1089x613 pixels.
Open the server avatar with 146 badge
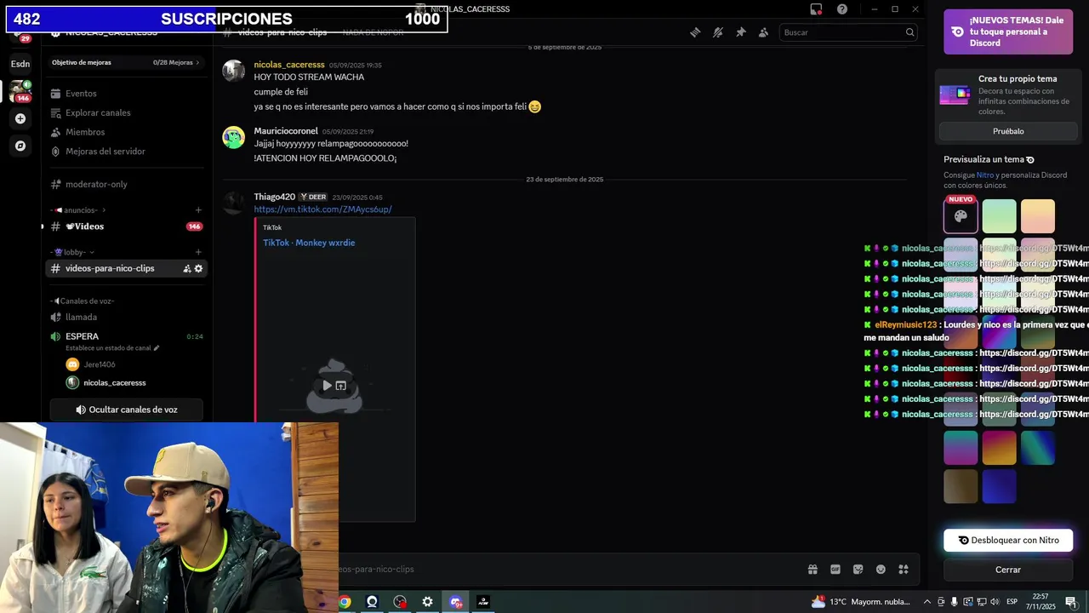coord(20,91)
